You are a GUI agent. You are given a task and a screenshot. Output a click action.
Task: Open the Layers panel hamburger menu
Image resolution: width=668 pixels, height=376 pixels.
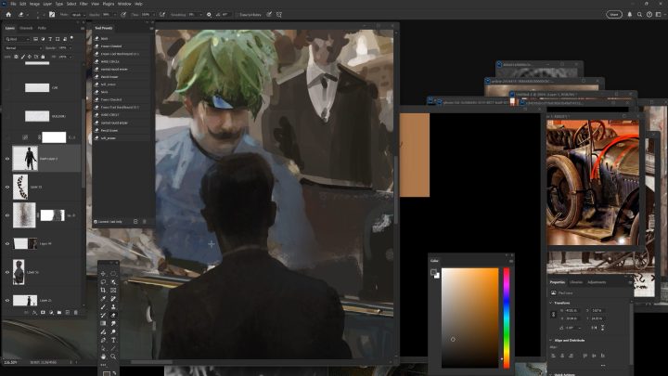[83, 28]
